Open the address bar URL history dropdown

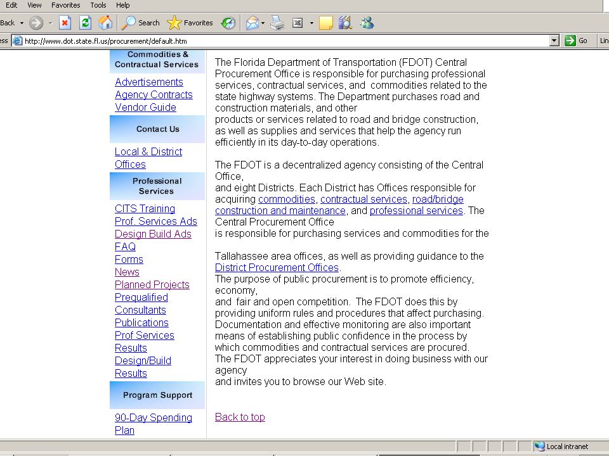coord(554,41)
